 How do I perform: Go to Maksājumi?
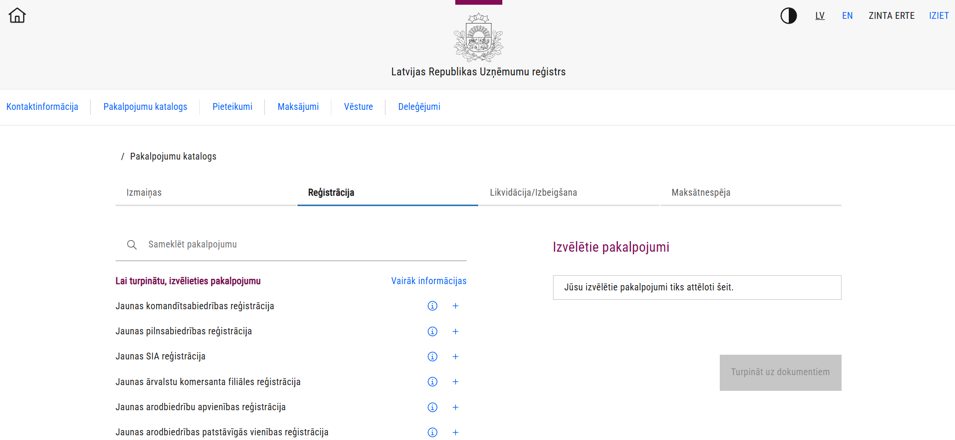(298, 107)
